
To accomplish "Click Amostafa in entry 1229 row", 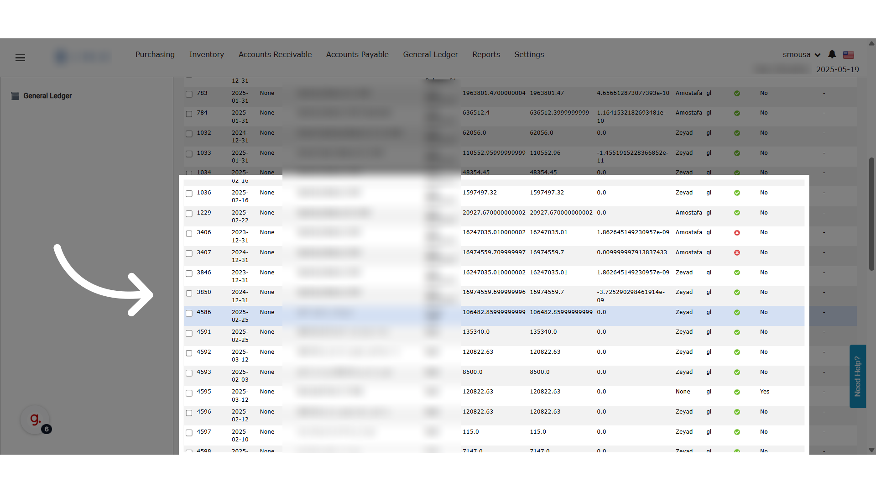I will pos(688,213).
